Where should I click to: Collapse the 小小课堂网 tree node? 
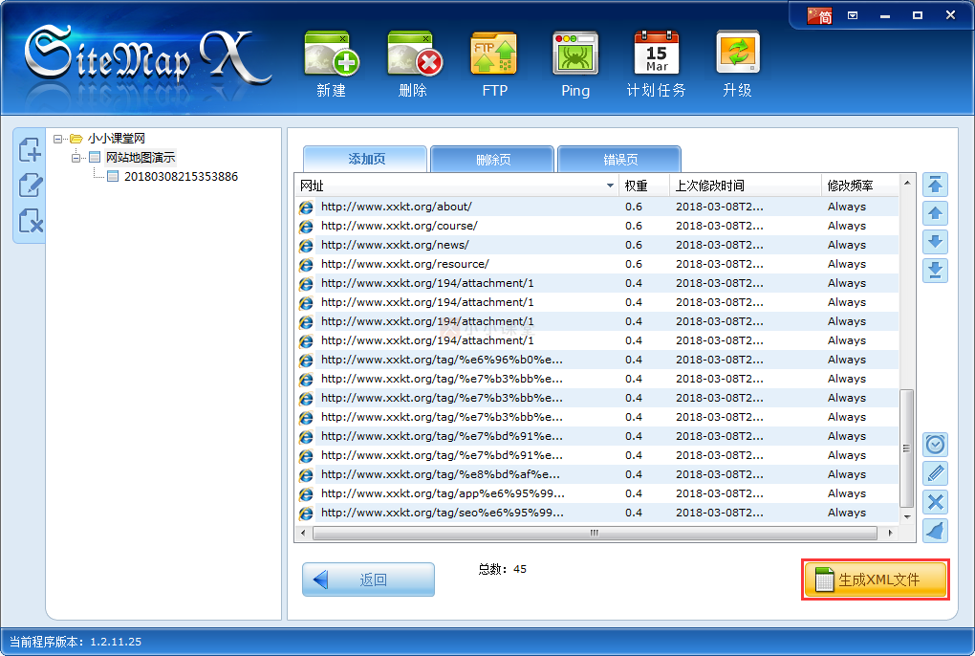click(57, 139)
